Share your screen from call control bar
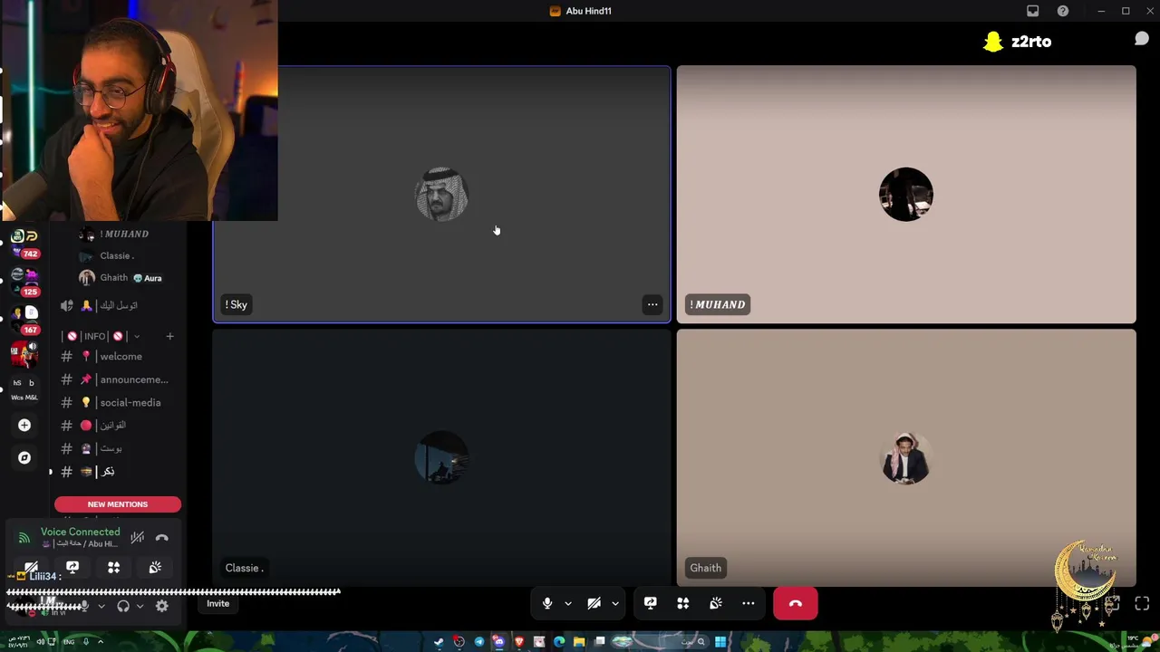The width and height of the screenshot is (1160, 652). click(x=651, y=604)
